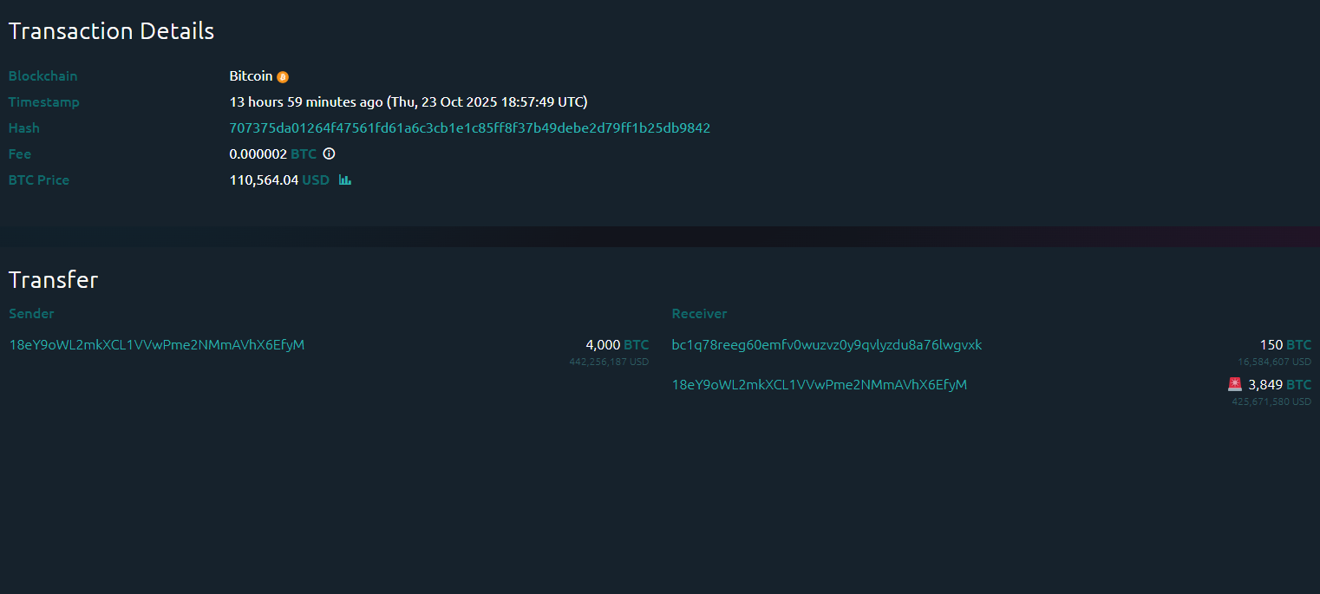Click the Transfer section heading

pyautogui.click(x=53, y=279)
